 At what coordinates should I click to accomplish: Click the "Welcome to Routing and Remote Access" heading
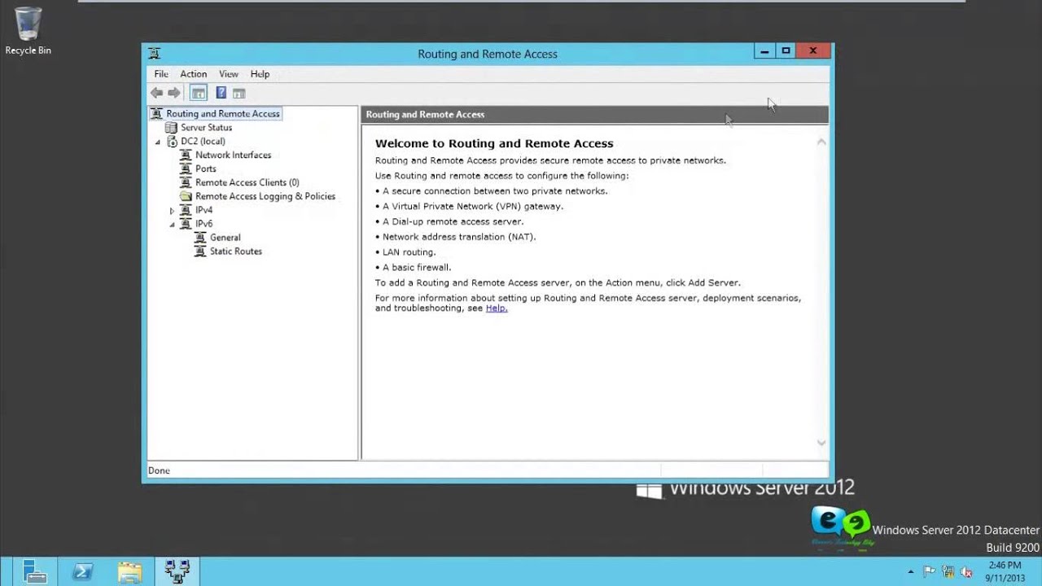[x=494, y=143]
